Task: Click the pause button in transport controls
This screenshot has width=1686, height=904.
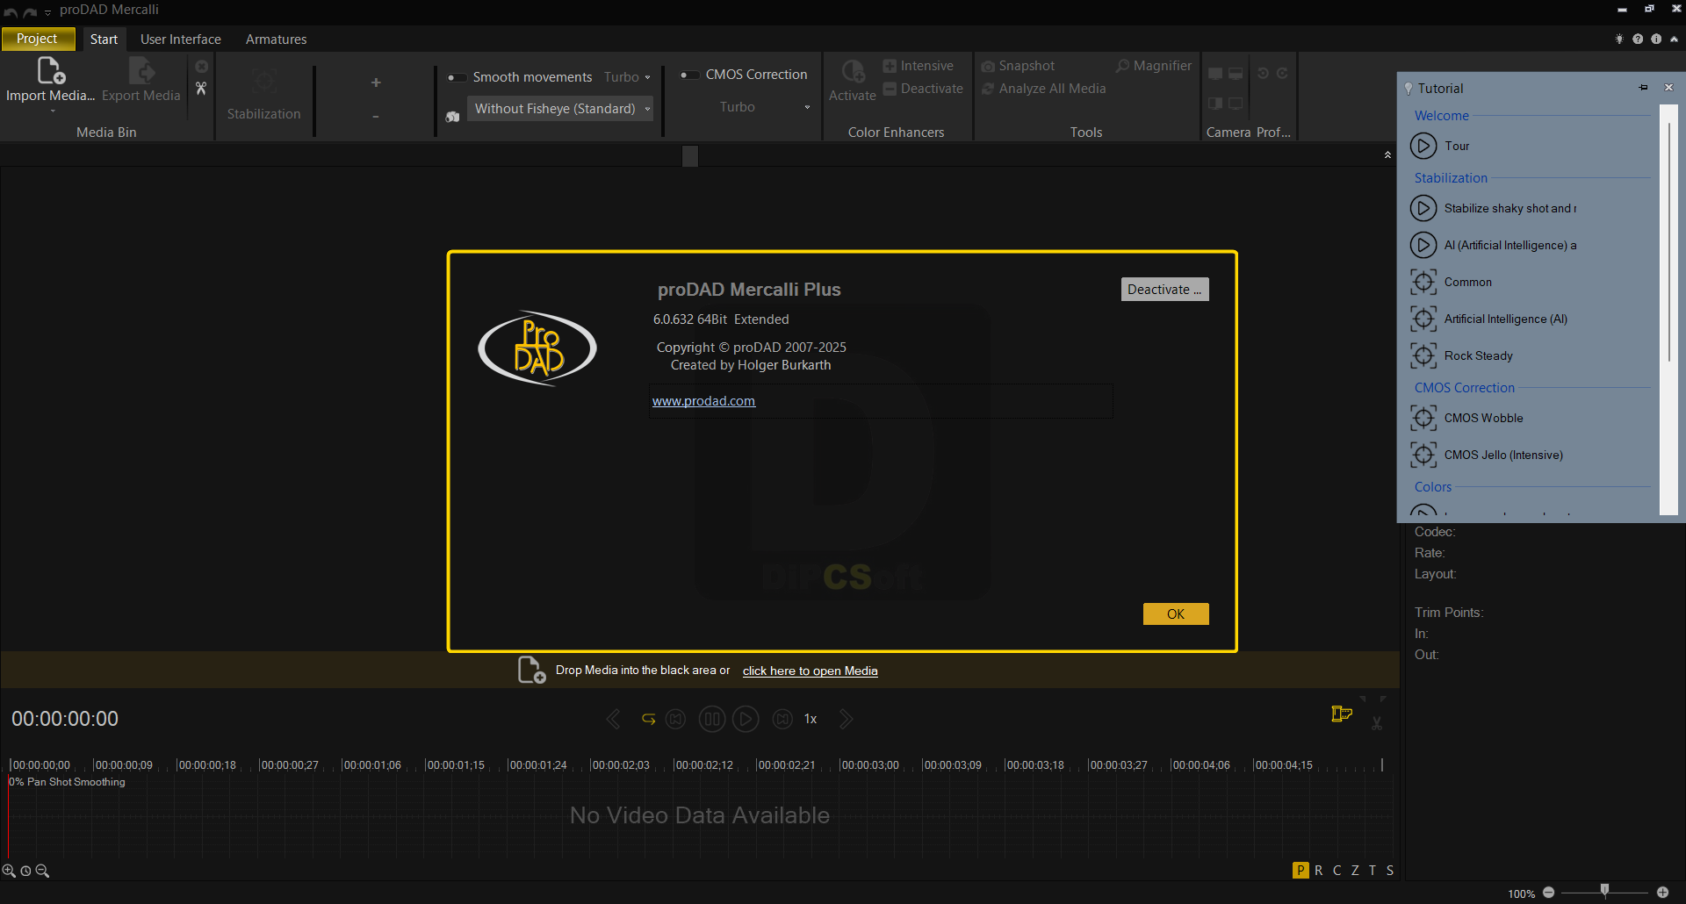Action: click(712, 719)
